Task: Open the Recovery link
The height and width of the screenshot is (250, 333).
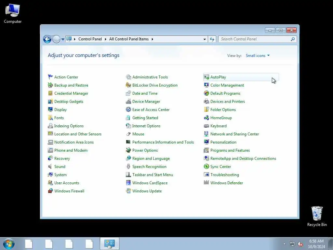Action: 62,159
